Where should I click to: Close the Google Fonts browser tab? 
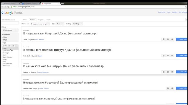click(x=59, y=4)
